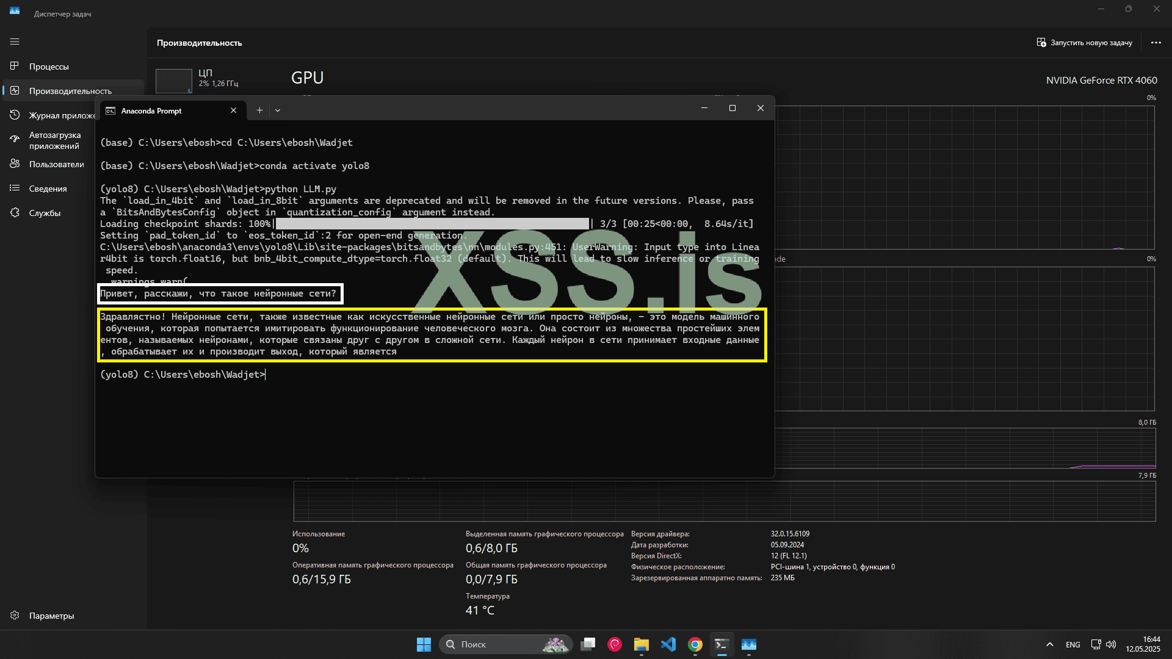The height and width of the screenshot is (659, 1172).
Task: Close the Anaconda Prompt tab
Action: click(x=233, y=110)
